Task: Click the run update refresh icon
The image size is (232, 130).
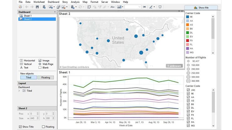Action: point(80,7)
